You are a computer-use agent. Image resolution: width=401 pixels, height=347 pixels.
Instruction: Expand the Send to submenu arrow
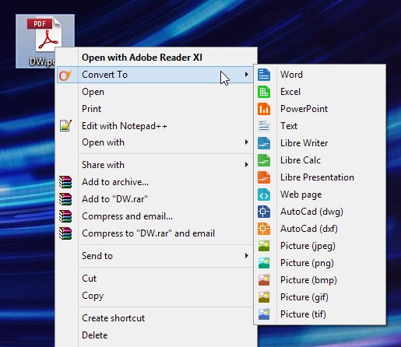pos(246,256)
